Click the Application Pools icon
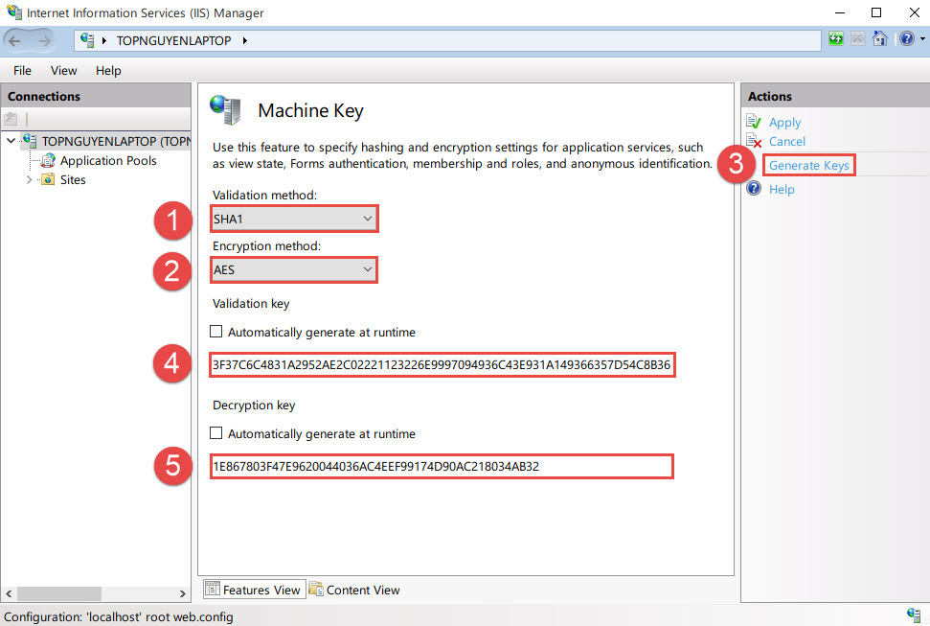The image size is (930, 626). pyautogui.click(x=48, y=160)
